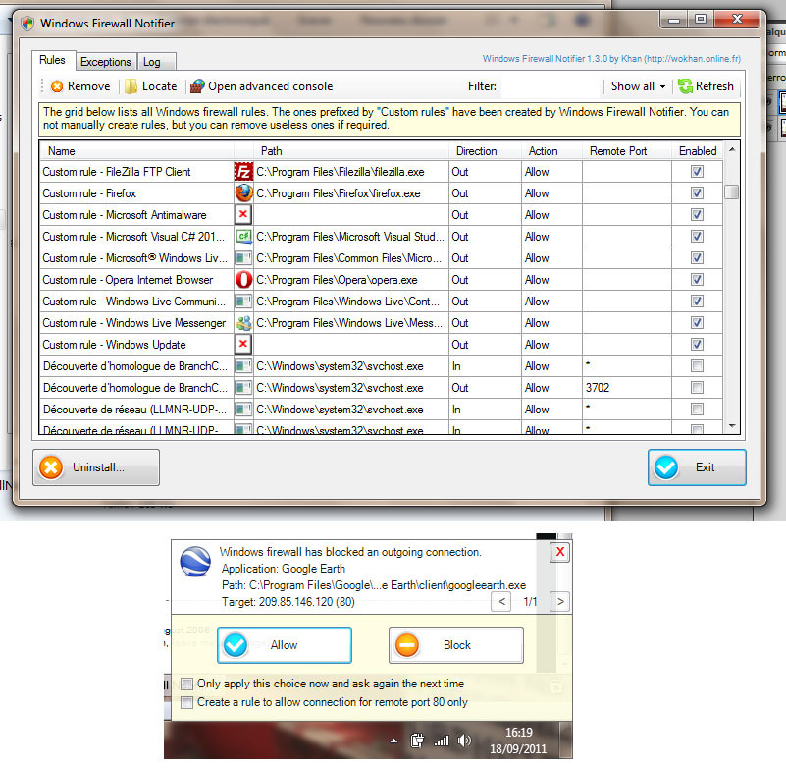
Task: Click the scrollbar up arrow
Action: click(x=731, y=149)
